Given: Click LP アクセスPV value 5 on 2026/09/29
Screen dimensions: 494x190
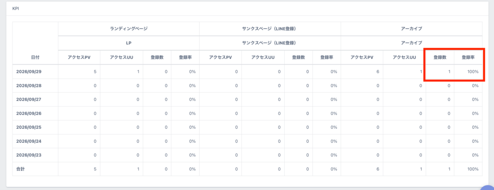Looking at the screenshot, I should click(x=95, y=71).
